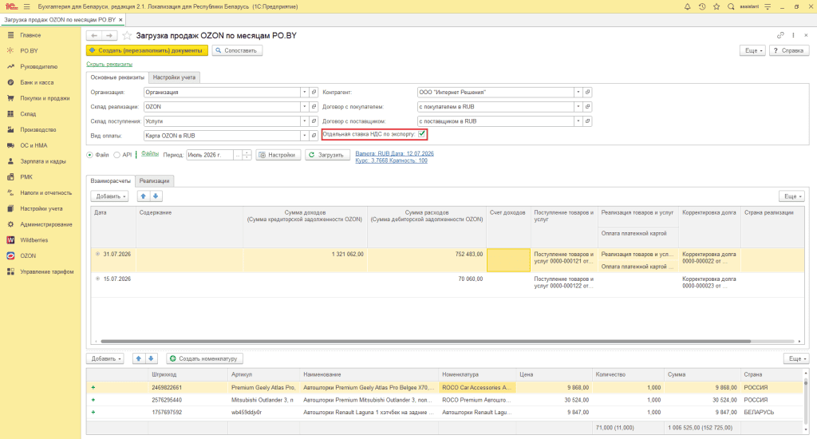Open the Вид оплаты linked record icon
Image resolution: width=817 pixels, height=439 pixels.
(314, 136)
